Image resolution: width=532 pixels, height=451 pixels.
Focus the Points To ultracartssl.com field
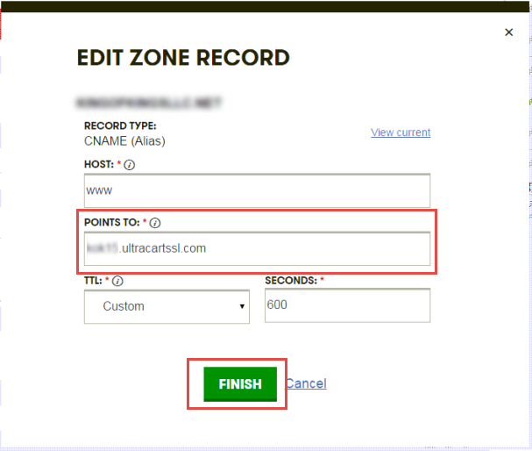(257, 248)
